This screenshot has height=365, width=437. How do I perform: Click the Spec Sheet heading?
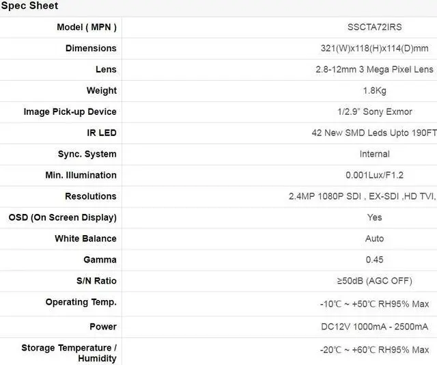pos(29,6)
